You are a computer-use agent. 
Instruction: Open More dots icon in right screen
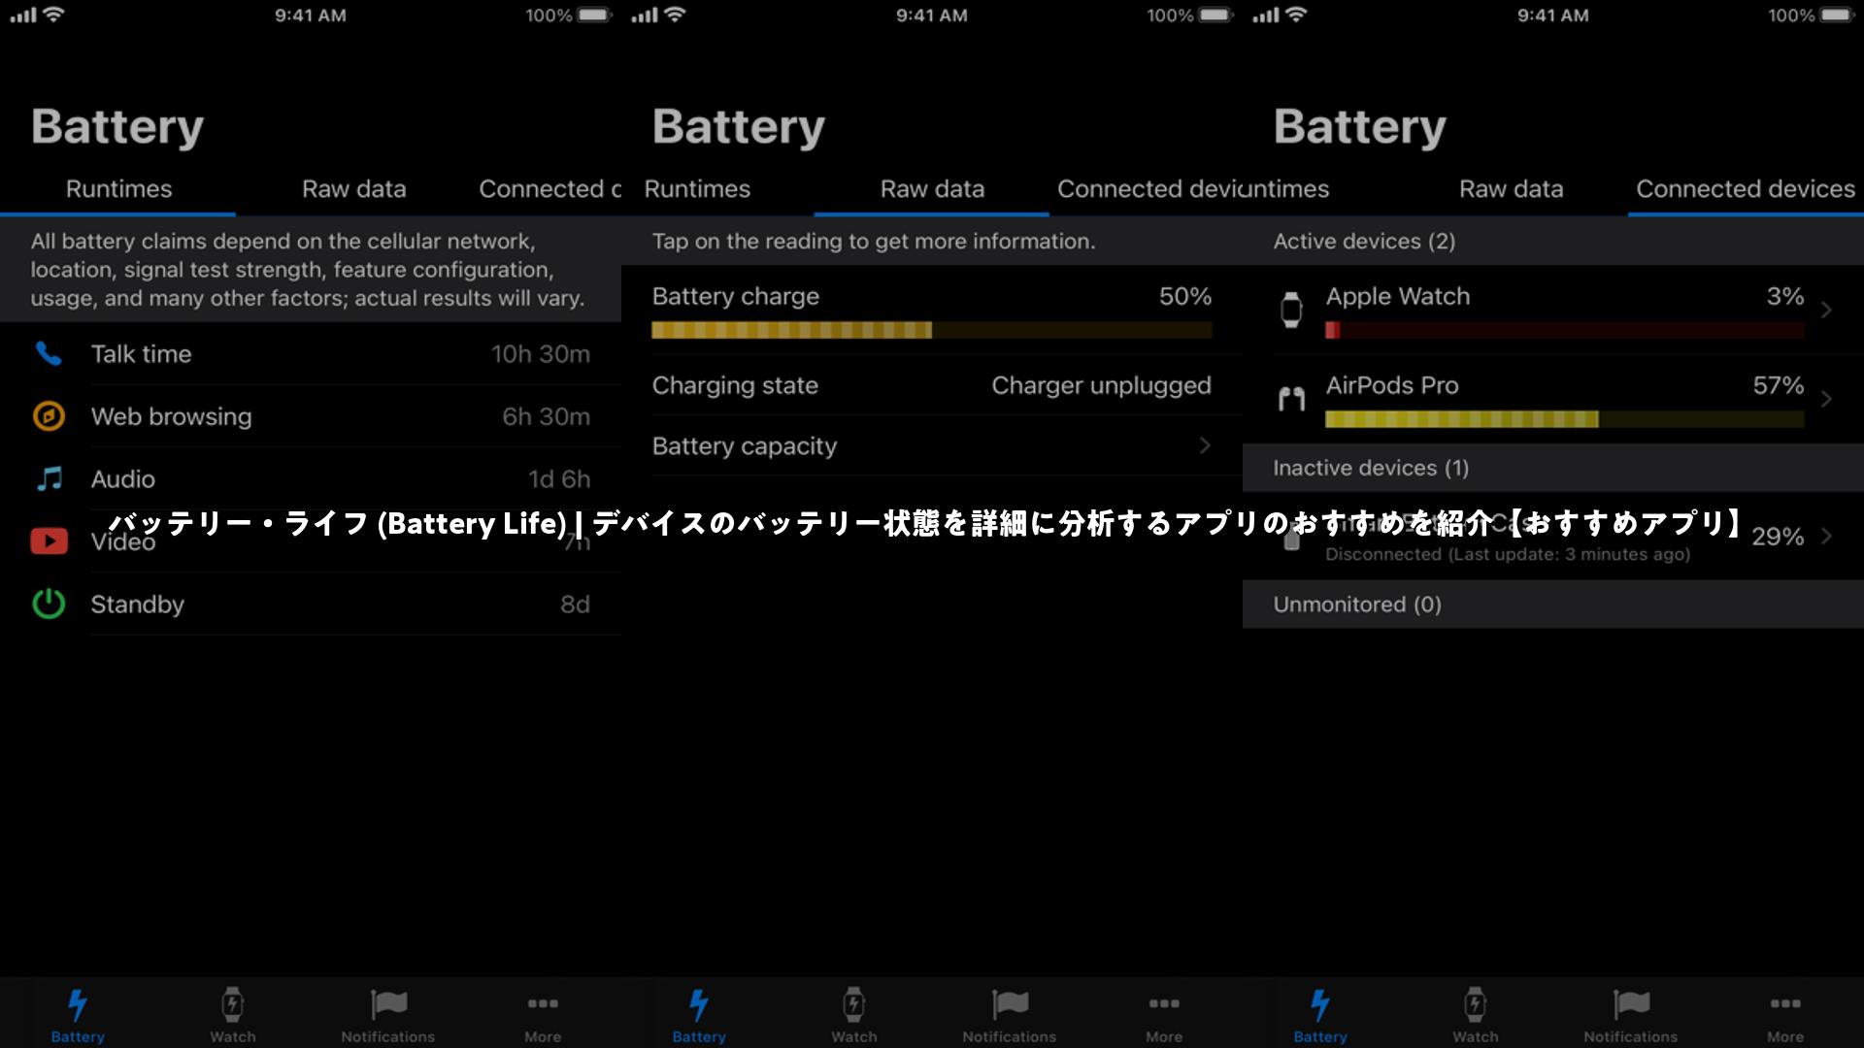[1785, 1003]
